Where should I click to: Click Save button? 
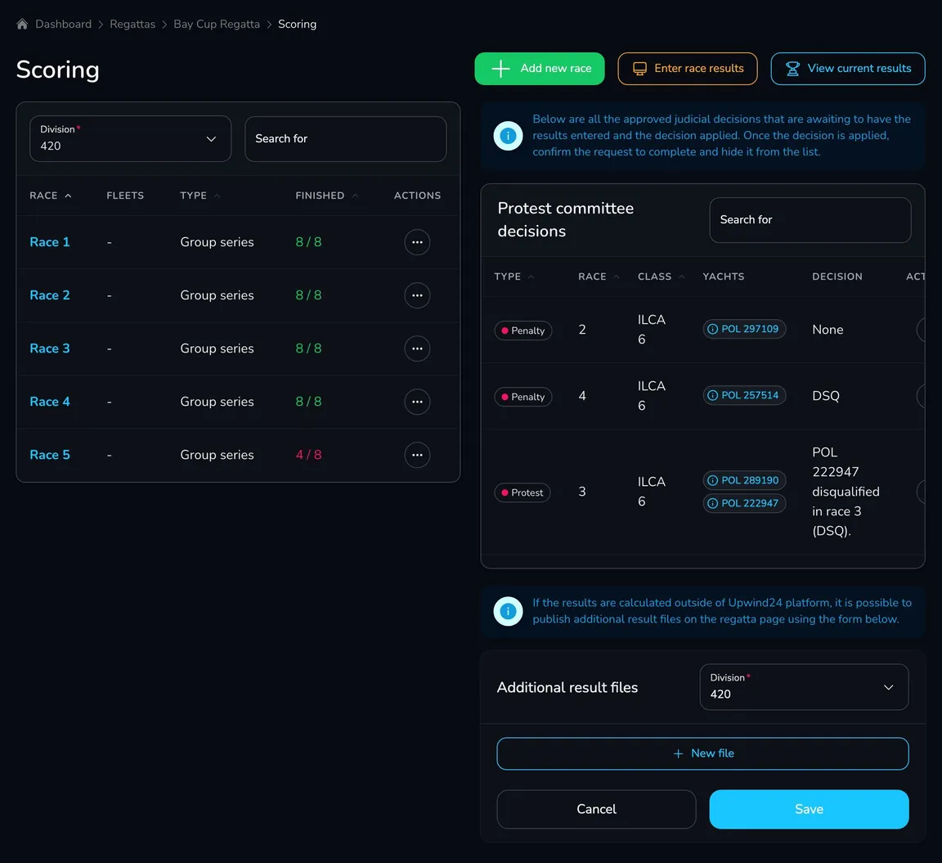point(809,809)
